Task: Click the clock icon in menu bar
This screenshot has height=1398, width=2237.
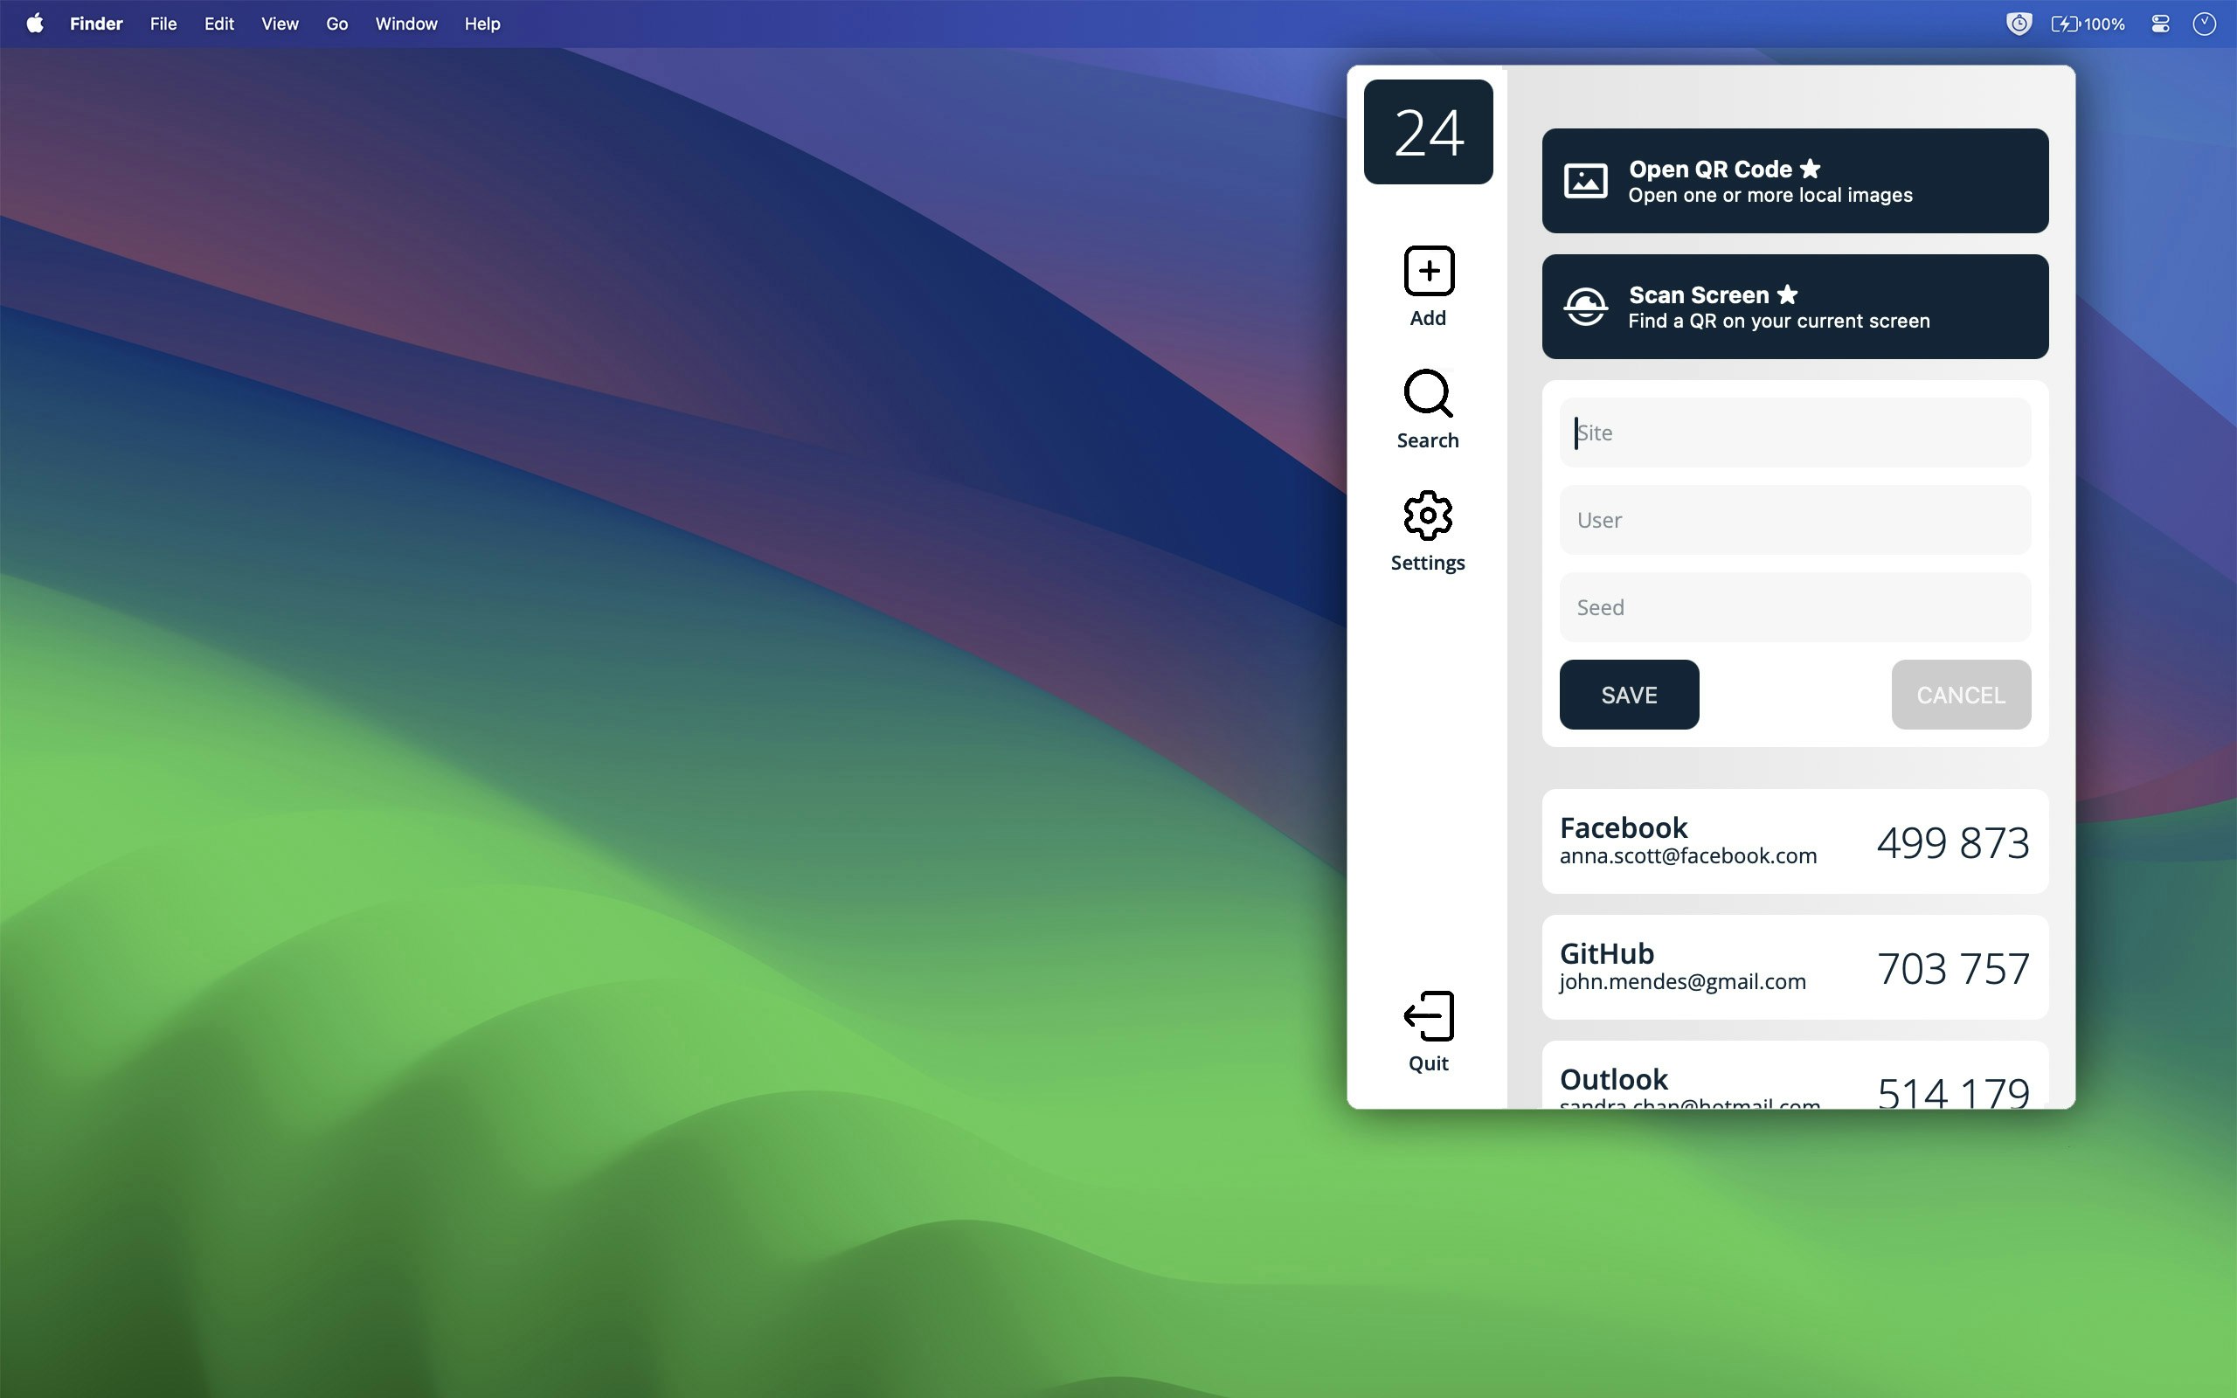Action: tap(2205, 23)
